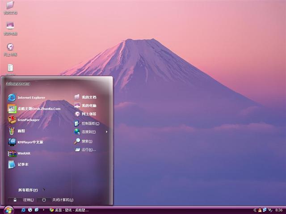Open 记事本 notepad entry

[18, 165]
